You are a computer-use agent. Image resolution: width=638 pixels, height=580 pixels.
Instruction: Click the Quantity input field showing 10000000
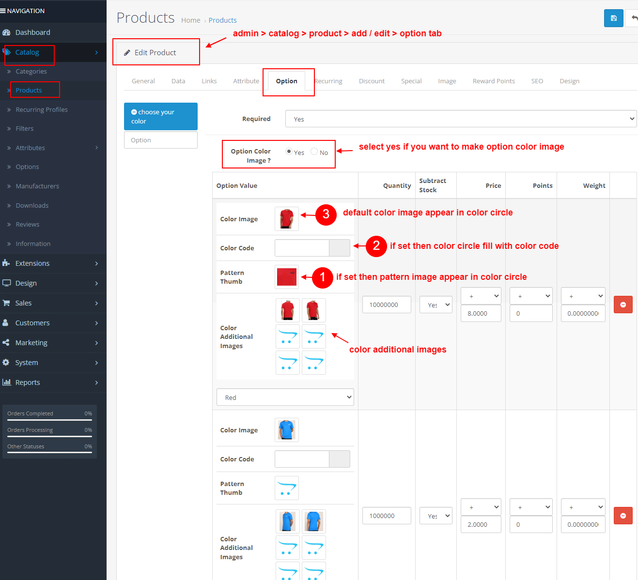click(x=387, y=305)
